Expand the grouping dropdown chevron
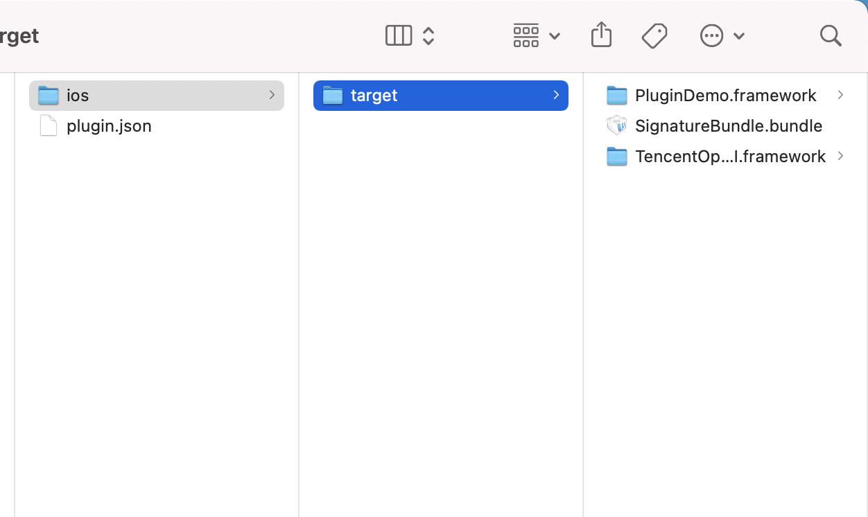The image size is (868, 517). [x=555, y=36]
